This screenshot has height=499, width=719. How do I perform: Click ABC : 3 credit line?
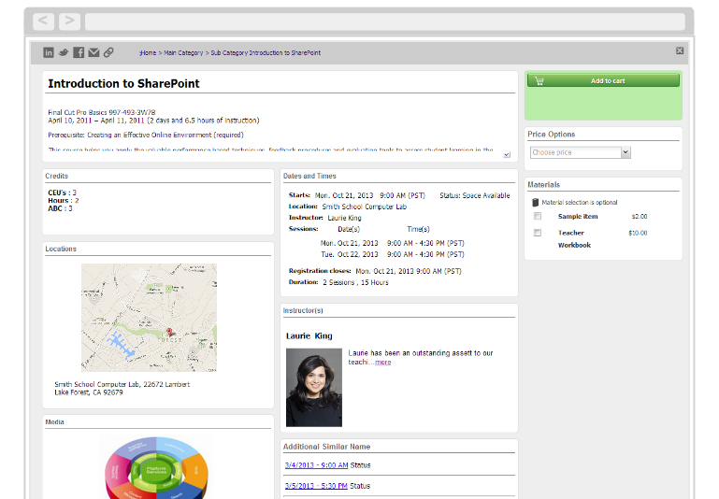[60, 208]
